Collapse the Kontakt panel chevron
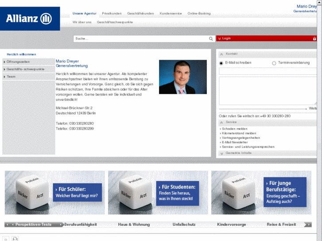Screen dimensions: 322x241 pos(221,54)
